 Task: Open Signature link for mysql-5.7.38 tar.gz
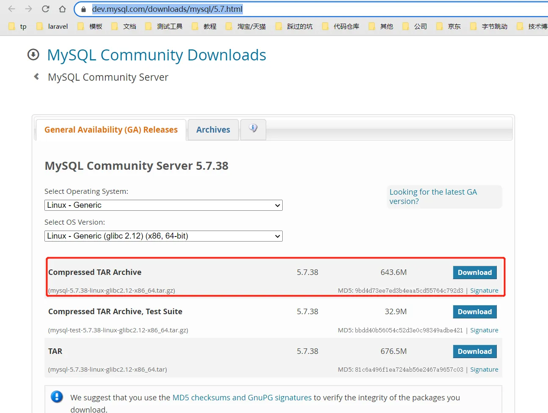pyautogui.click(x=484, y=291)
